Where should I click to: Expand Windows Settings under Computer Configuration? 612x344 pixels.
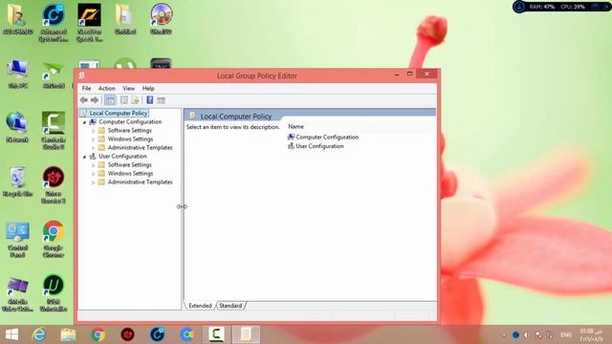94,140
